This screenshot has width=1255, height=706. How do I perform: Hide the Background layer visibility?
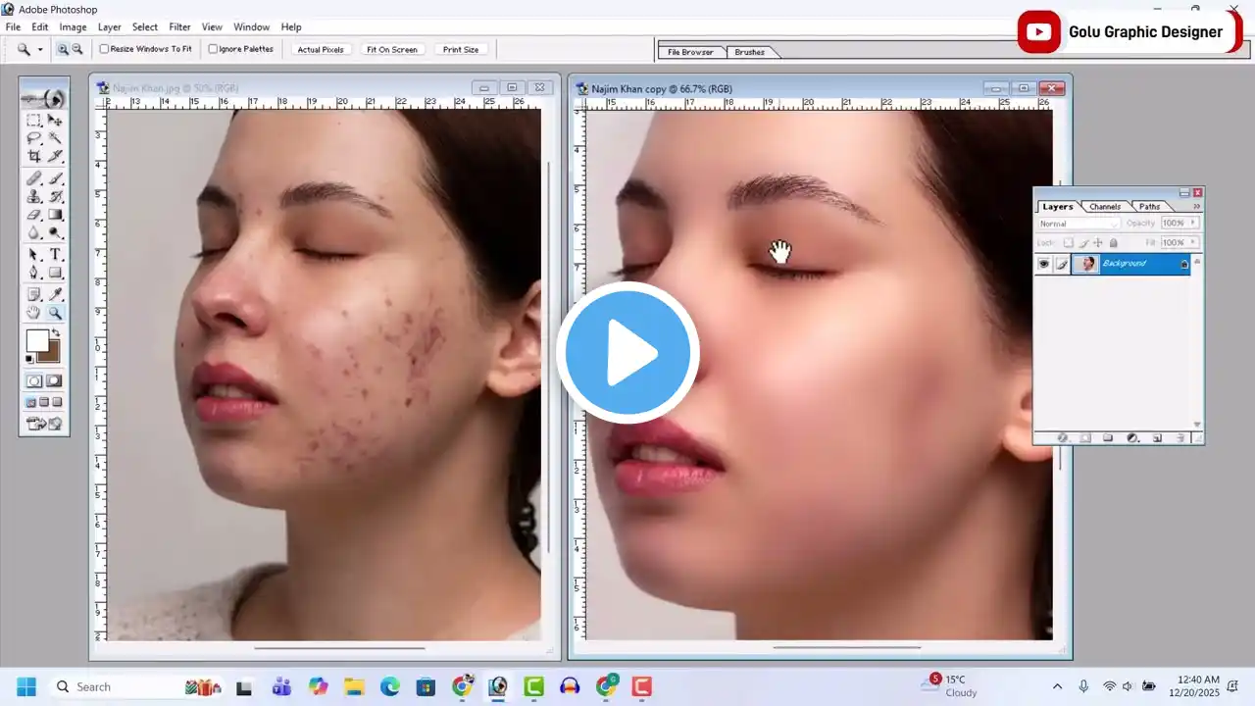tap(1044, 263)
